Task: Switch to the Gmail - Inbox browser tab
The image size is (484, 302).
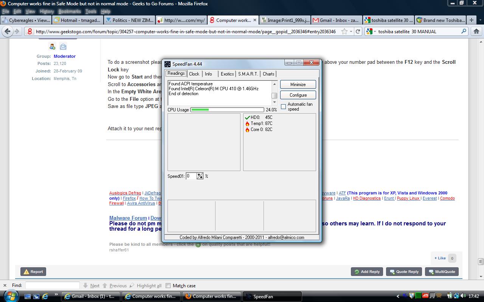Action: tap(336, 20)
